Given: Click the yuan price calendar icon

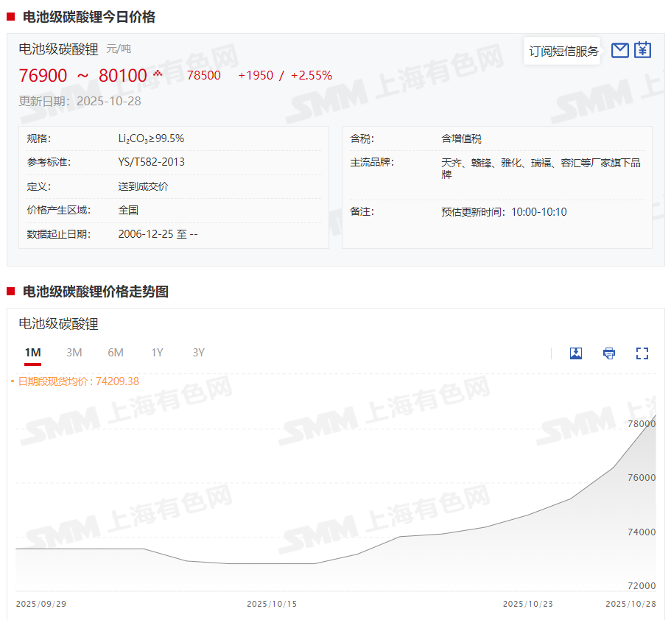Looking at the screenshot, I should (643, 50).
